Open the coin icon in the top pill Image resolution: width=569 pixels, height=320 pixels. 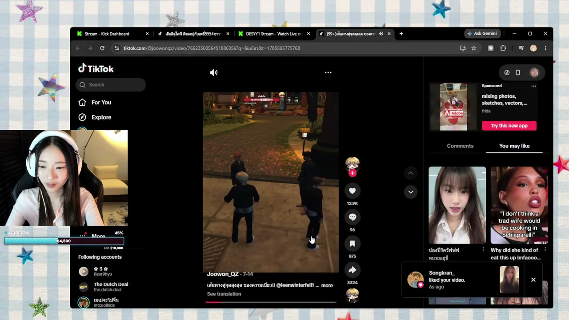[507, 72]
